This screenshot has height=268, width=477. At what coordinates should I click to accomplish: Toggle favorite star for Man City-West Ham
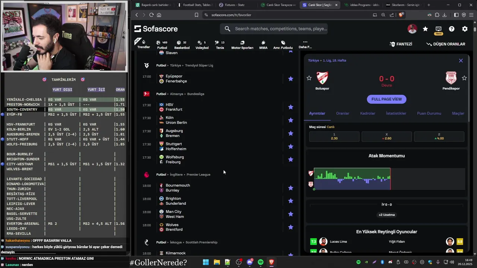coord(291,214)
